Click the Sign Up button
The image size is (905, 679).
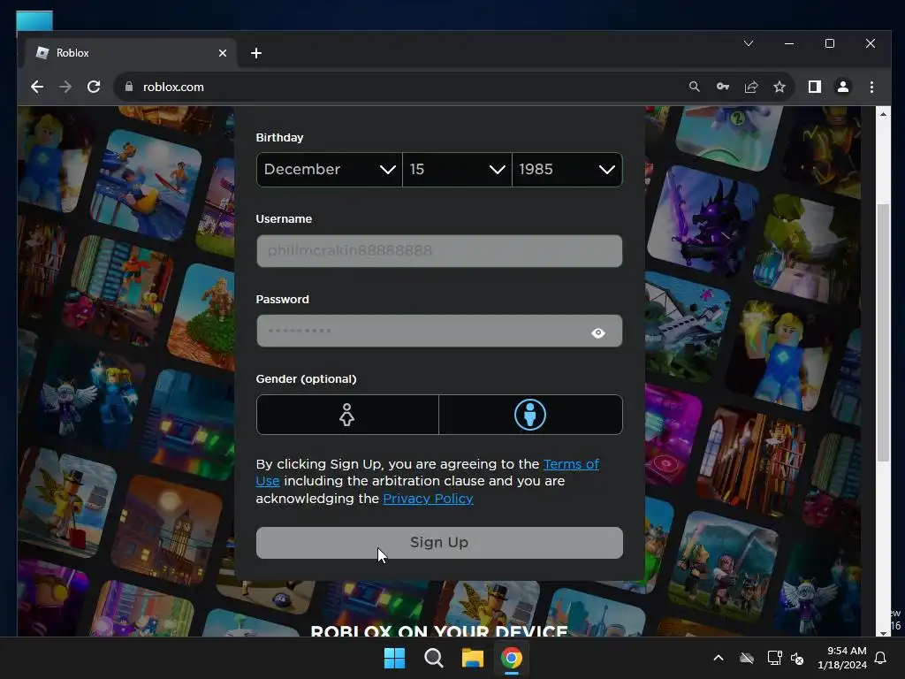coord(439,543)
